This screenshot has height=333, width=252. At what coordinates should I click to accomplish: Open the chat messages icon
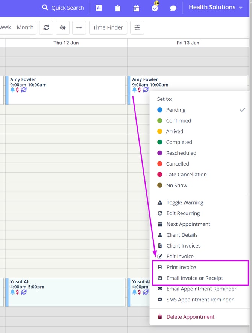pos(173,8)
